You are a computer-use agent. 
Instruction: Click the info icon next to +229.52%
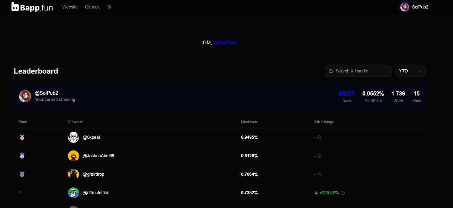tap(343, 193)
